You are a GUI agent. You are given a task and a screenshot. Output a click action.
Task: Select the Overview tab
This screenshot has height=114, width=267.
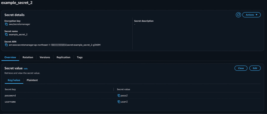[10, 57]
